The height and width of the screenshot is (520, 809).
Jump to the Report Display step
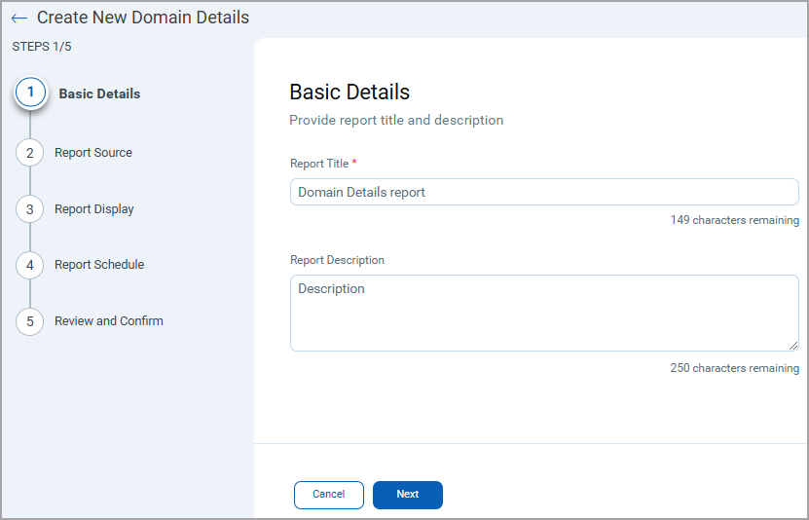[94, 209]
